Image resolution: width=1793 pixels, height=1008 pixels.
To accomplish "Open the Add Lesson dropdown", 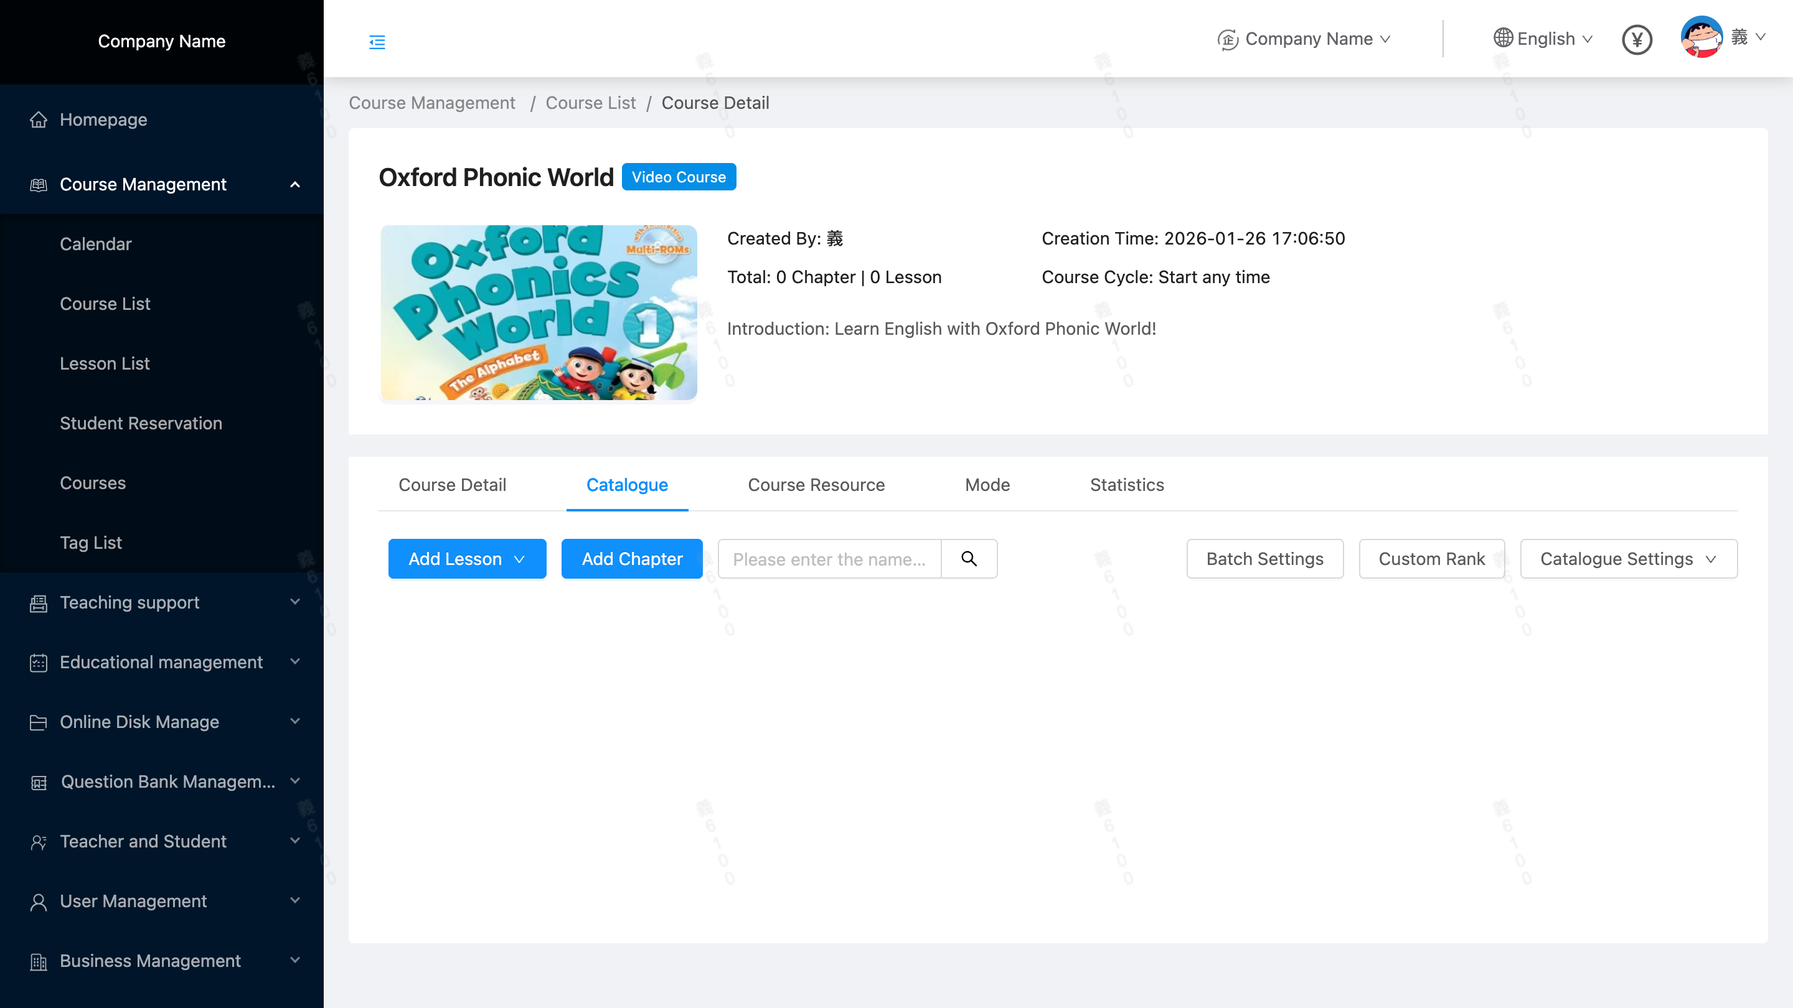I will click(x=467, y=559).
